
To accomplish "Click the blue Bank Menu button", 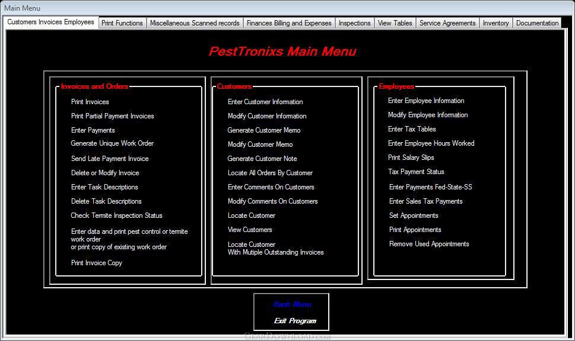I will 293,304.
